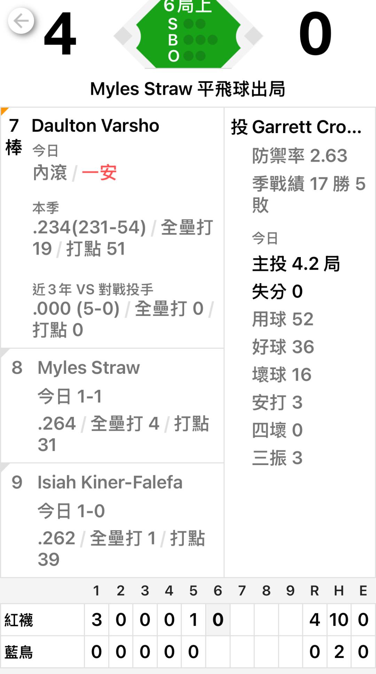
Task: Click the home team score 0
Action: (315, 34)
